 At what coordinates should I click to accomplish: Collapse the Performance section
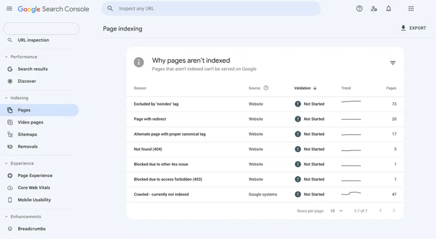pyautogui.click(x=6, y=57)
